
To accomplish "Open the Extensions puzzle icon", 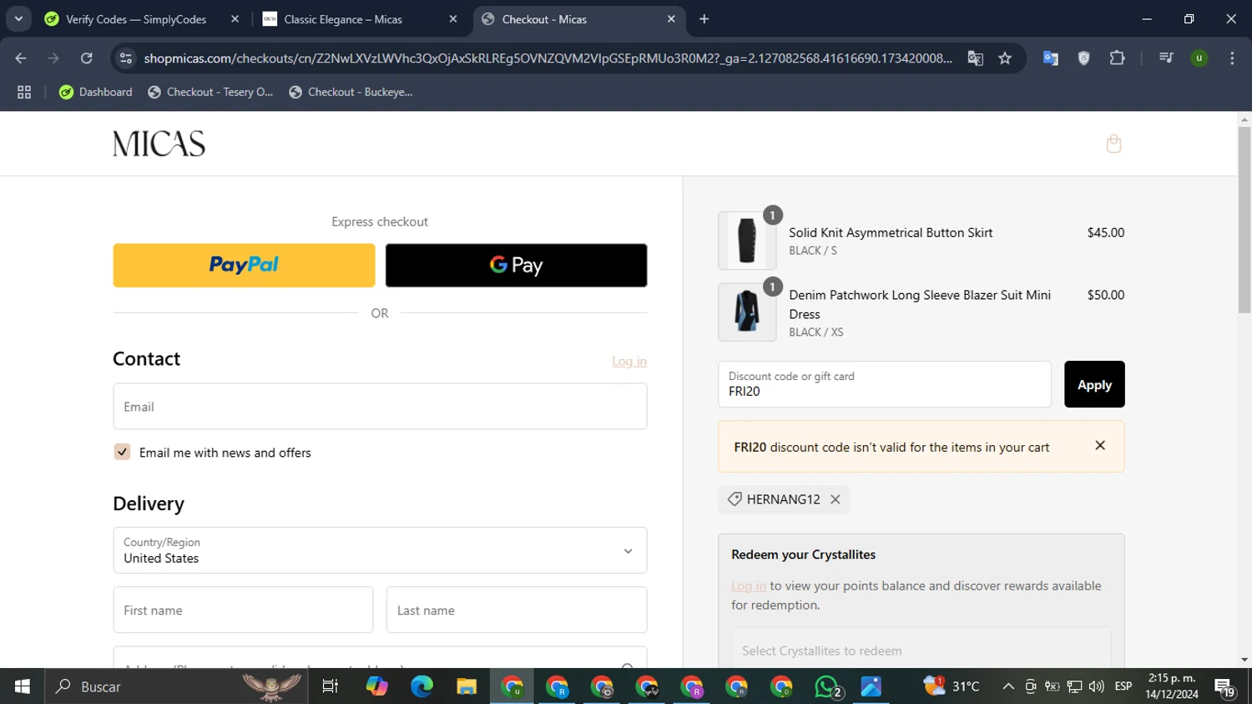I will (x=1117, y=58).
